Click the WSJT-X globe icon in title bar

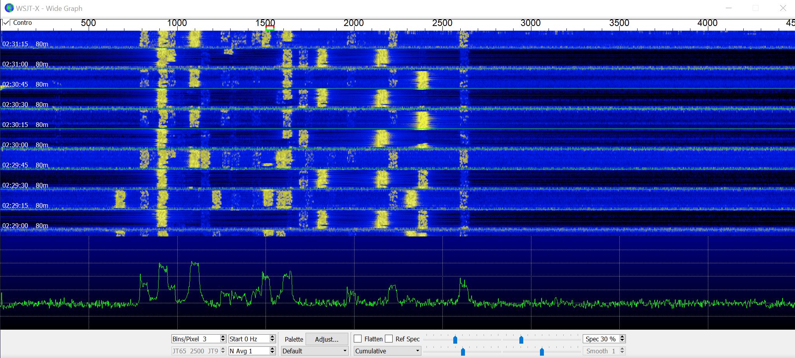point(9,8)
